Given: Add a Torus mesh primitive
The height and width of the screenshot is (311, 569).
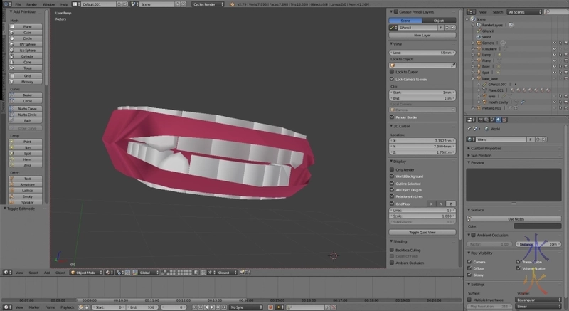Looking at the screenshot, I should click(27, 68).
